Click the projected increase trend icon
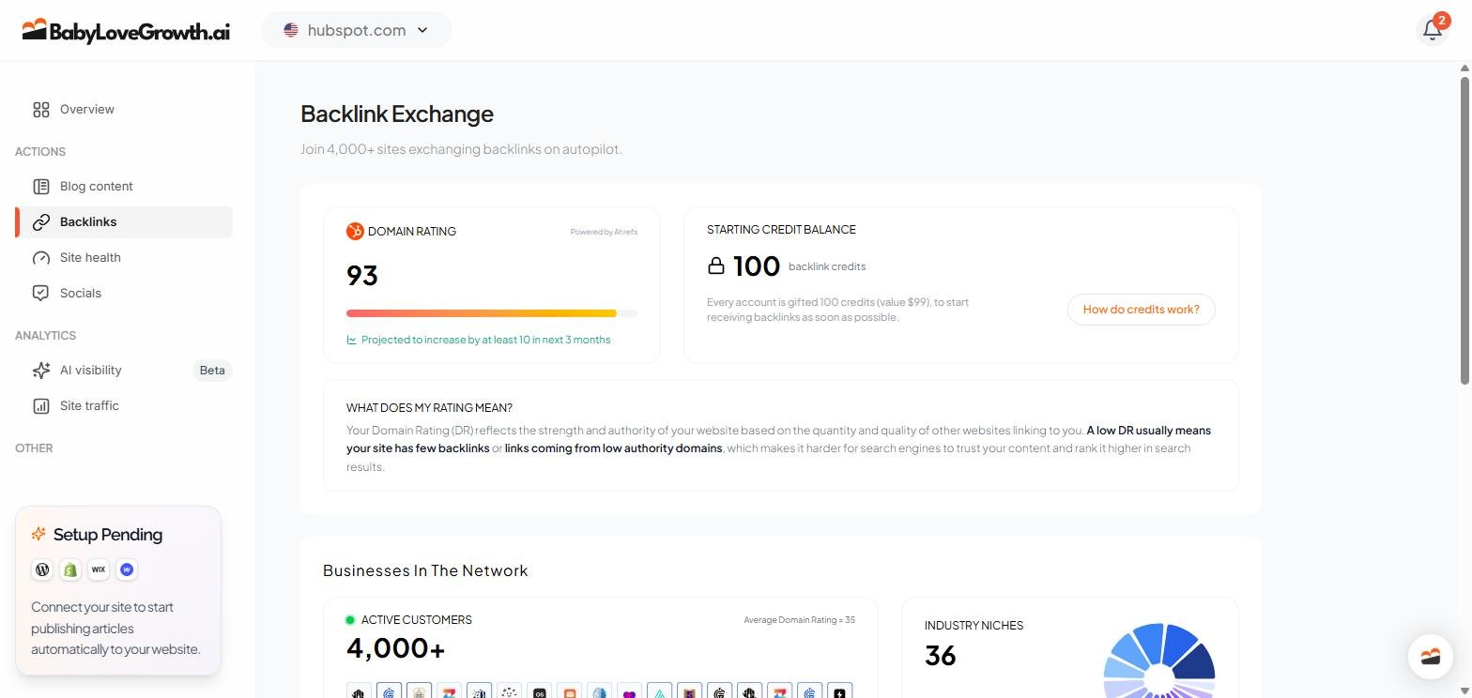 pos(352,340)
